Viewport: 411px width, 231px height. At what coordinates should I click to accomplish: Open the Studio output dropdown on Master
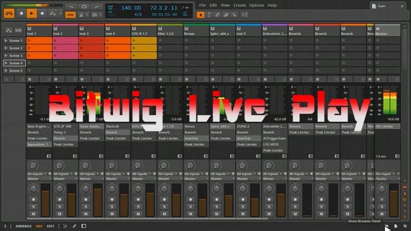(x=388, y=178)
